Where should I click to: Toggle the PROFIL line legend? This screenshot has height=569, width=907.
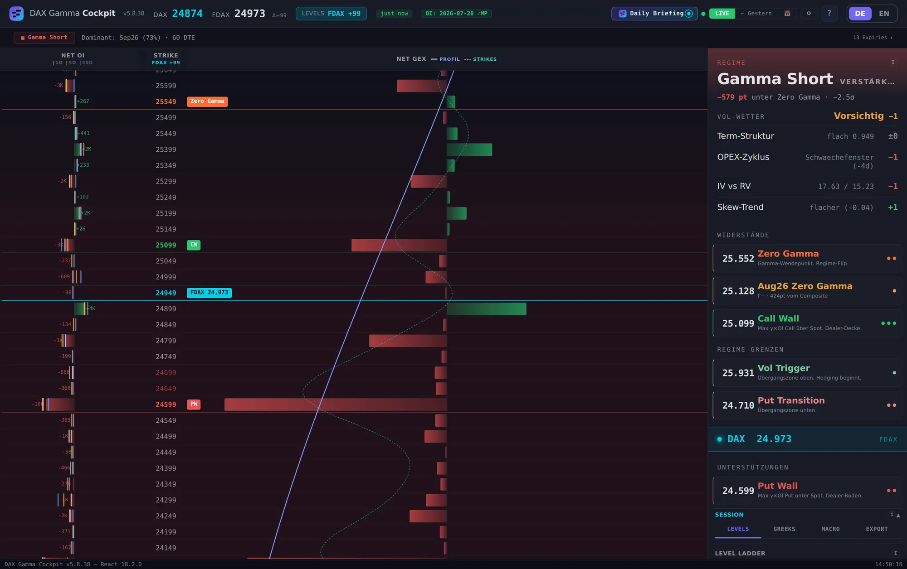(445, 59)
